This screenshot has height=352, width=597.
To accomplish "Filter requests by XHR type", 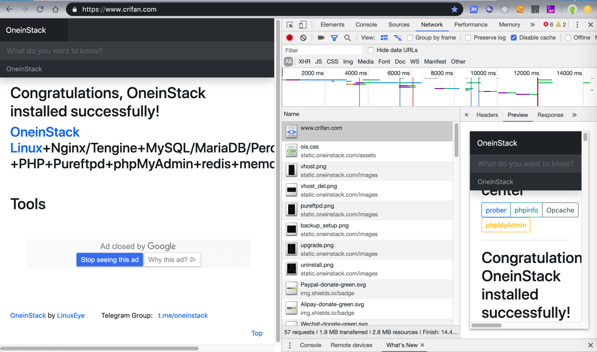I will point(304,62).
